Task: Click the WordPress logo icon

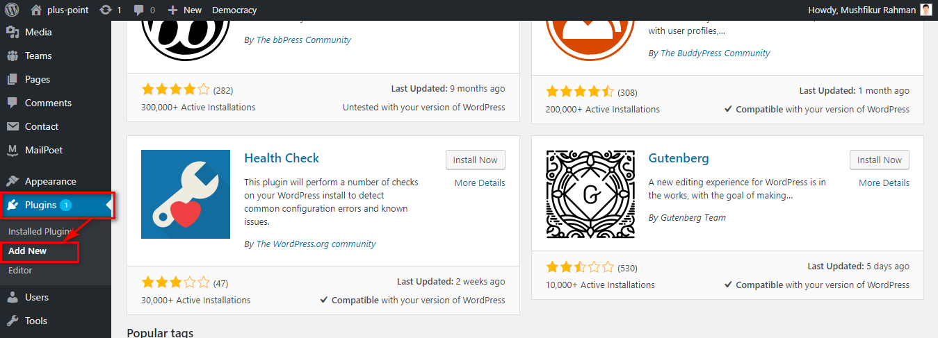Action: 11,10
